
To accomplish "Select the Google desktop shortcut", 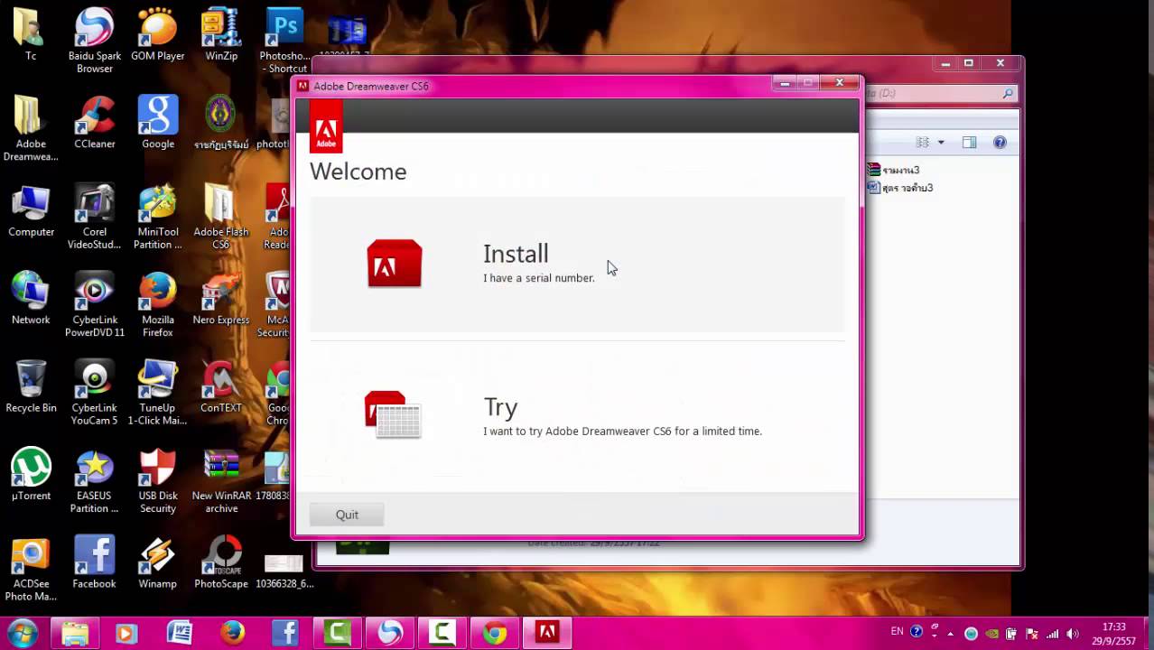I will pos(157,122).
